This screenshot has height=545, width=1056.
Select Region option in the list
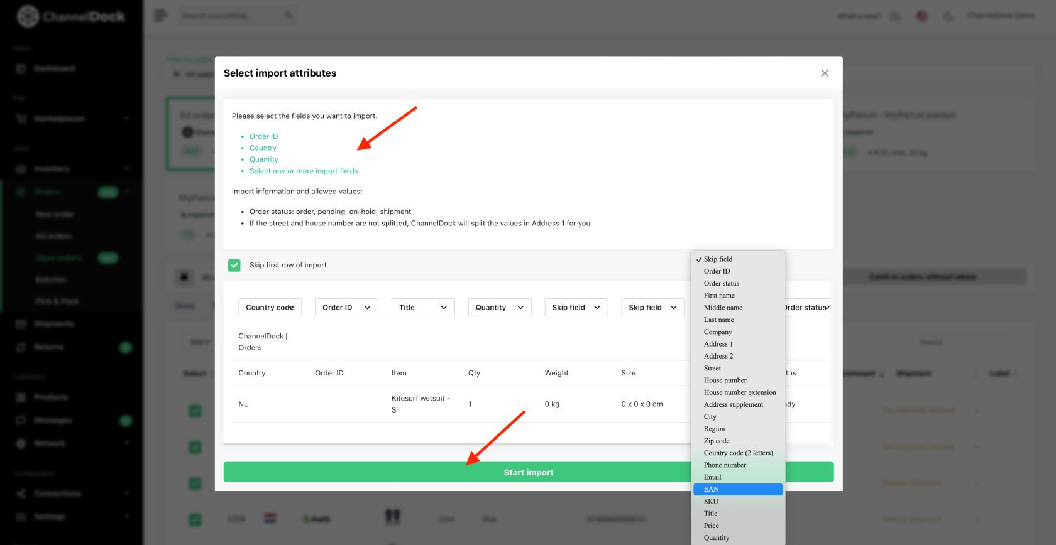(x=738, y=429)
